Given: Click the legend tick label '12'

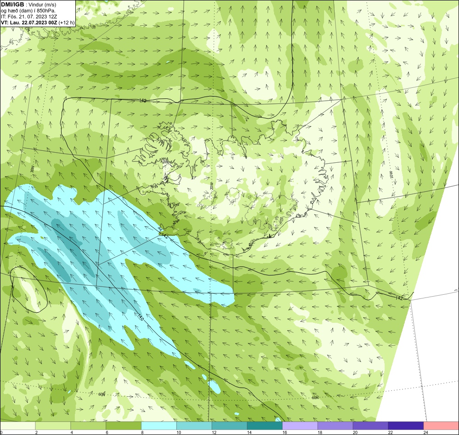Looking at the screenshot, I should coord(214,432).
